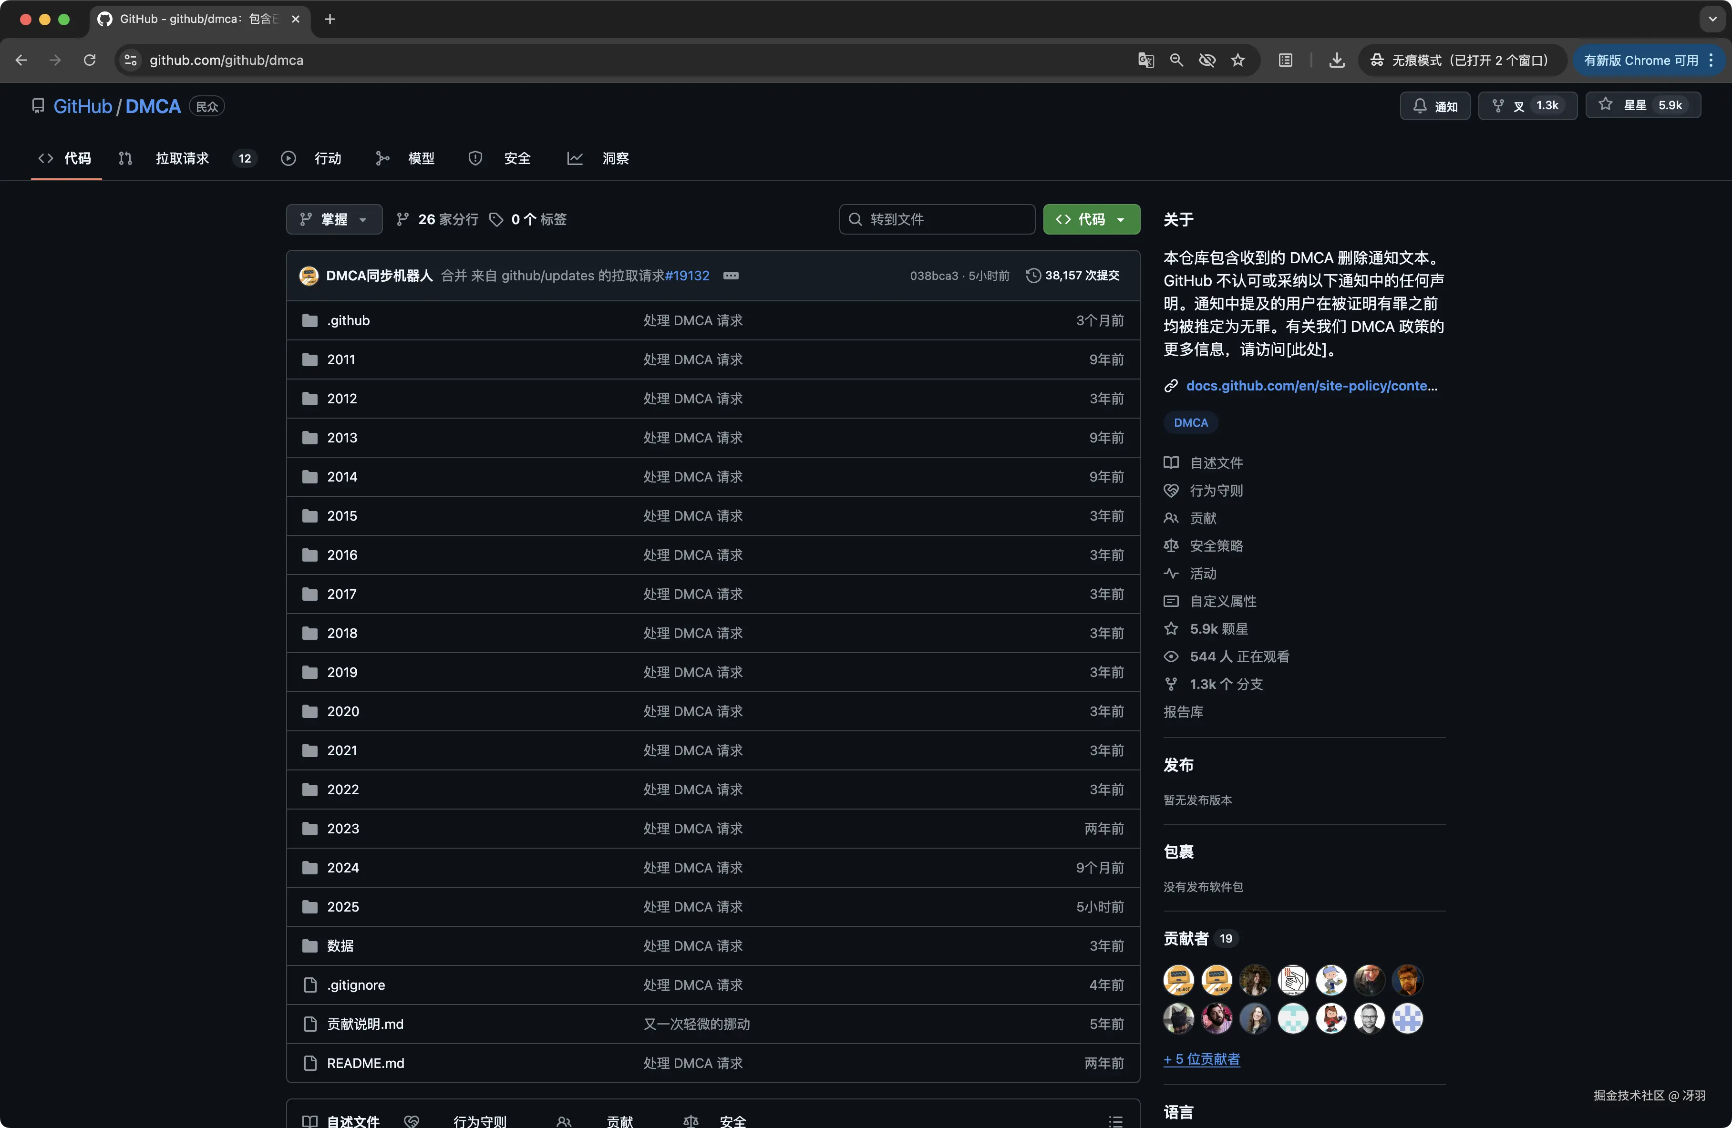Toggle the notifications bell button
This screenshot has width=1732, height=1128.
pos(1434,106)
